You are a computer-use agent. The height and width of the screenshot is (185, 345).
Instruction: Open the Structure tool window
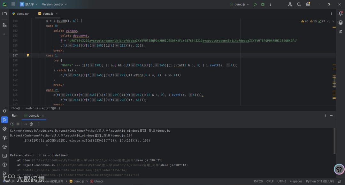[x=4, y=25]
